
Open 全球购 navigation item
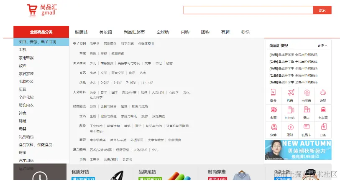point(163,32)
